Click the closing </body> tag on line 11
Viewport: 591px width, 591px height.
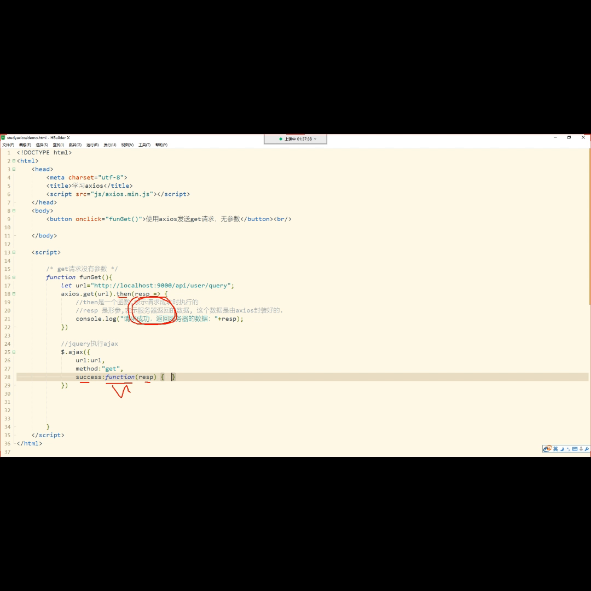click(x=44, y=235)
